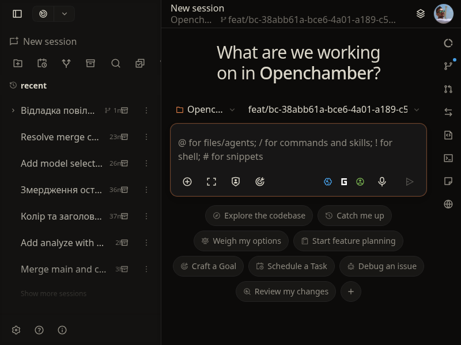Expand the Відладка повіл... session tree item

(x=13, y=110)
